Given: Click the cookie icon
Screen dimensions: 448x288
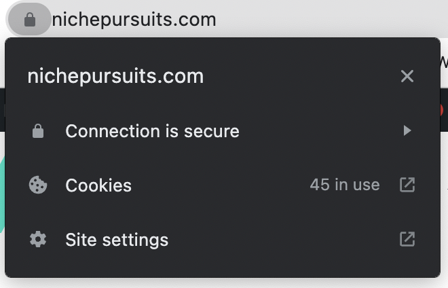Looking at the screenshot, I should coord(38,185).
